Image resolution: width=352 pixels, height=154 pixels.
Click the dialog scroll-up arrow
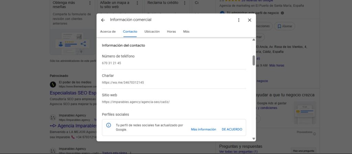click(254, 40)
